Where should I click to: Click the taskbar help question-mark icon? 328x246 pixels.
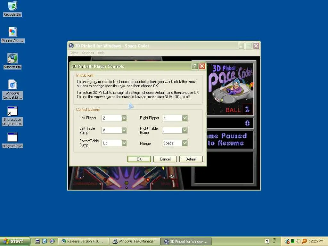tap(267, 241)
